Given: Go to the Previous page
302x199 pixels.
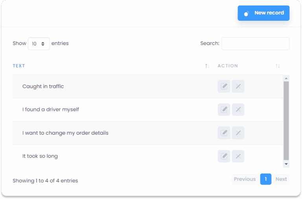Looking at the screenshot, I should click(x=245, y=179).
